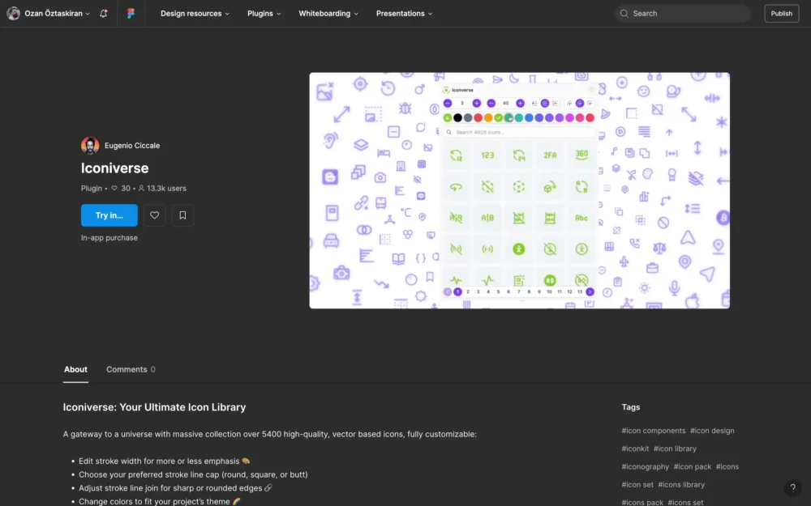Click the Try in... button

click(109, 215)
